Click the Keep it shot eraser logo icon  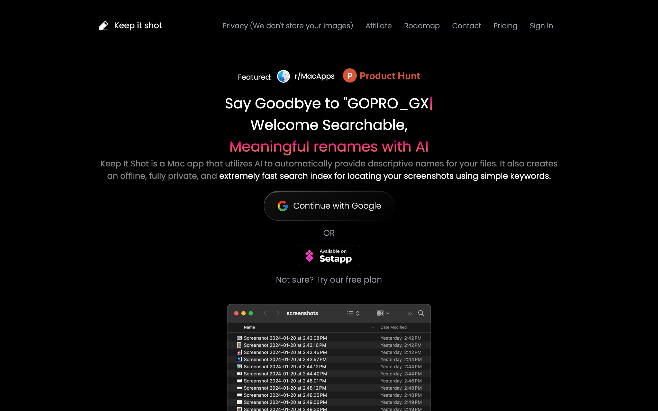coord(103,26)
